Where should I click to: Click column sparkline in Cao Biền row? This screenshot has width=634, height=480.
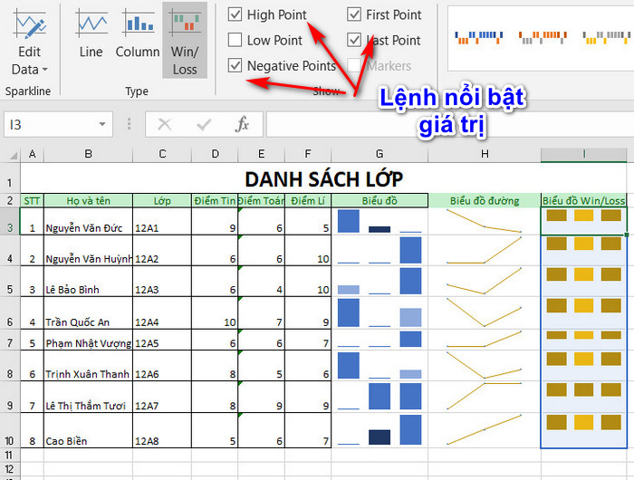[379, 430]
